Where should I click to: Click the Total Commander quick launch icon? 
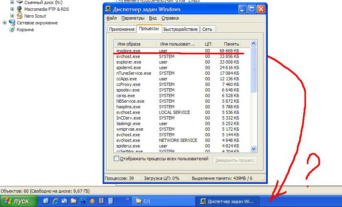[x=83, y=201]
